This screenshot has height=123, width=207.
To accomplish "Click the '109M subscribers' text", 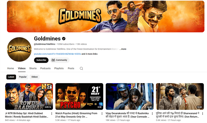I will click(x=66, y=44).
